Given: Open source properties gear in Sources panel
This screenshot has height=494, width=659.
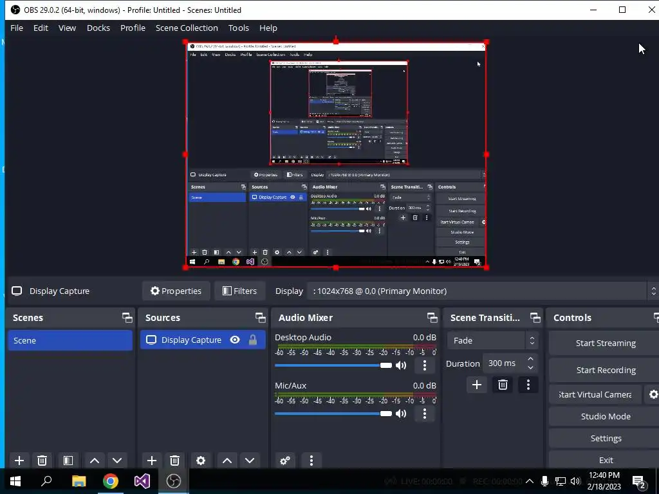Looking at the screenshot, I should [201, 461].
